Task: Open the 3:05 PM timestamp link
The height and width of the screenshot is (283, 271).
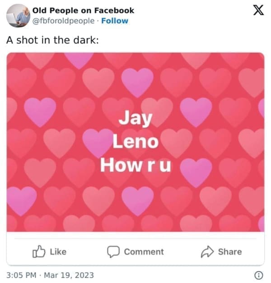Action: click(21, 274)
